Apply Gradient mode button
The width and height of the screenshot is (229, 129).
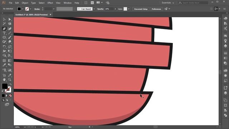pos(7,96)
